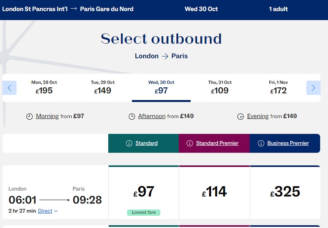Select the £114 Standard Premier fare
328x228 pixels.
[214, 192]
